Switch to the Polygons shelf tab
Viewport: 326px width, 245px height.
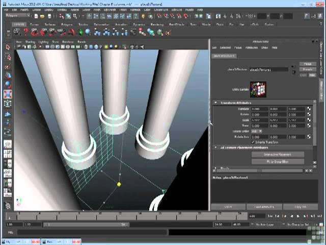(x=66, y=24)
